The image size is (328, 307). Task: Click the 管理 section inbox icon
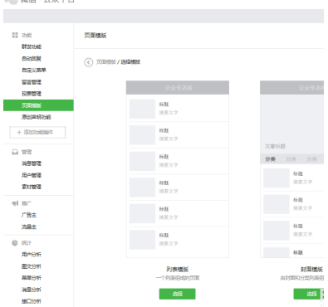click(15, 152)
